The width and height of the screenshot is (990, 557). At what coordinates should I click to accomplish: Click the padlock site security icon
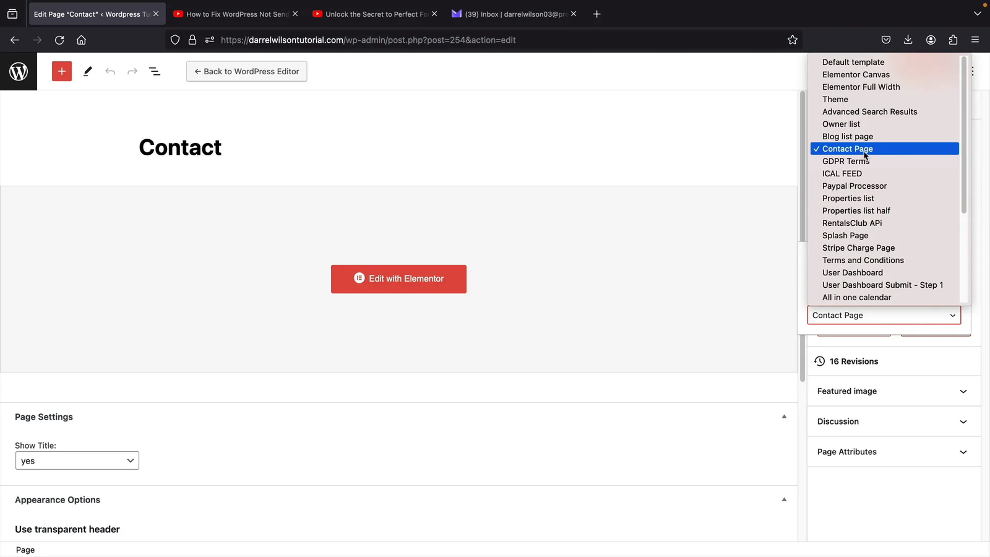coord(192,40)
